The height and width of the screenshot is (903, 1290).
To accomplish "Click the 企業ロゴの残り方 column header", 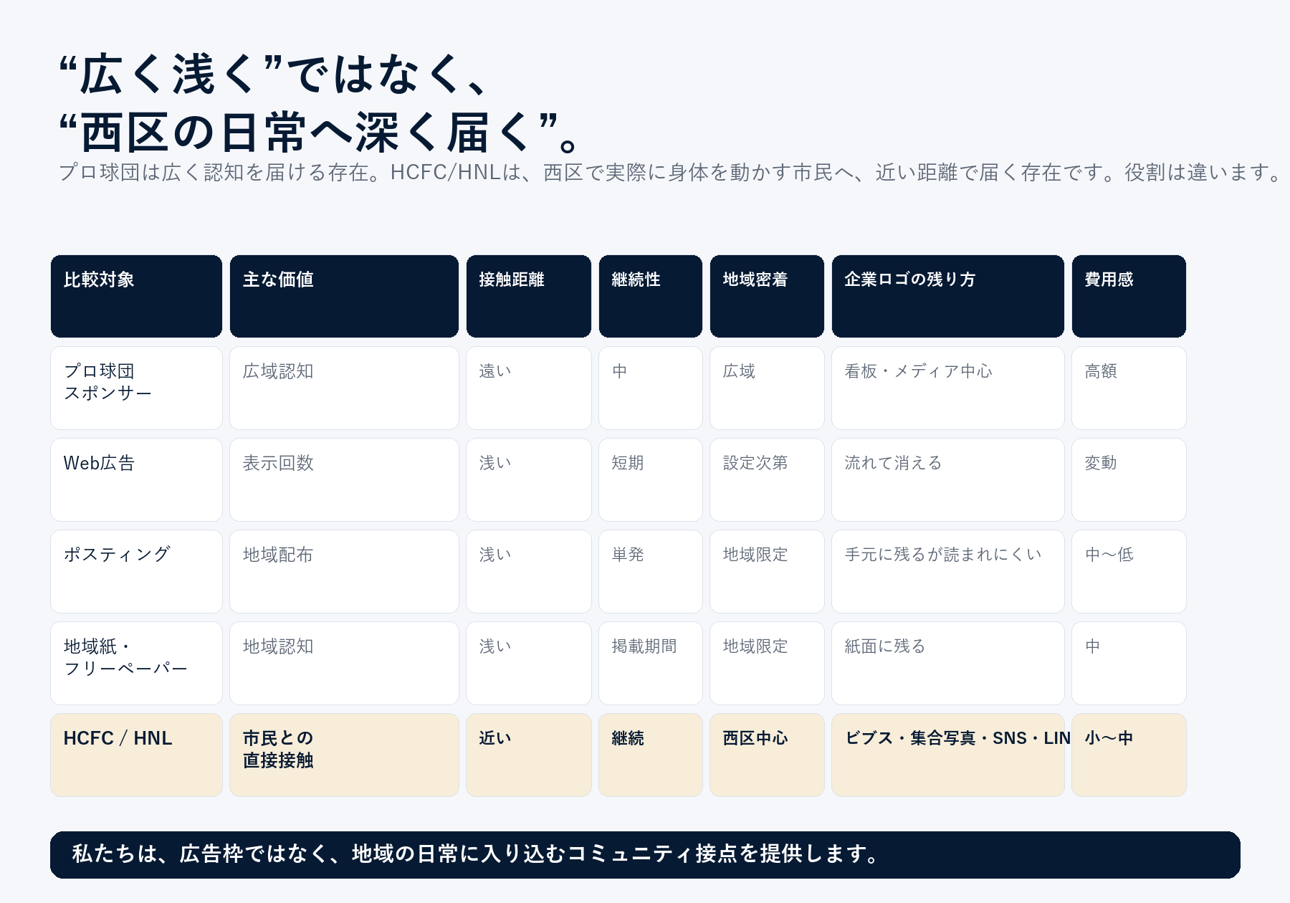I will tap(948, 296).
